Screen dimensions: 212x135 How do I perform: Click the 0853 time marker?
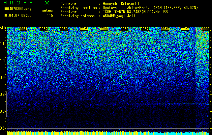[x=64, y=29]
